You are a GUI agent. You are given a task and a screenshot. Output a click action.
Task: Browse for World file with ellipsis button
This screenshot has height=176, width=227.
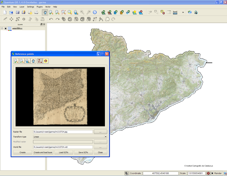tap(100, 147)
